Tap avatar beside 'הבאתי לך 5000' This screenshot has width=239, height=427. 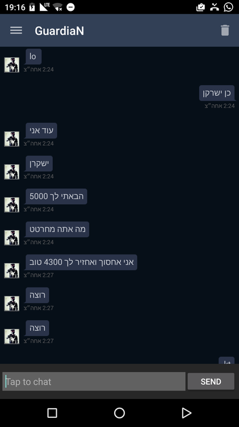pyautogui.click(x=12, y=205)
